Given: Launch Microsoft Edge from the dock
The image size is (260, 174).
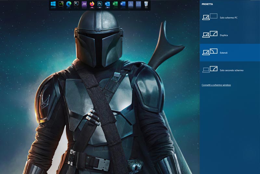Looking at the screenshot, I should point(69,4).
